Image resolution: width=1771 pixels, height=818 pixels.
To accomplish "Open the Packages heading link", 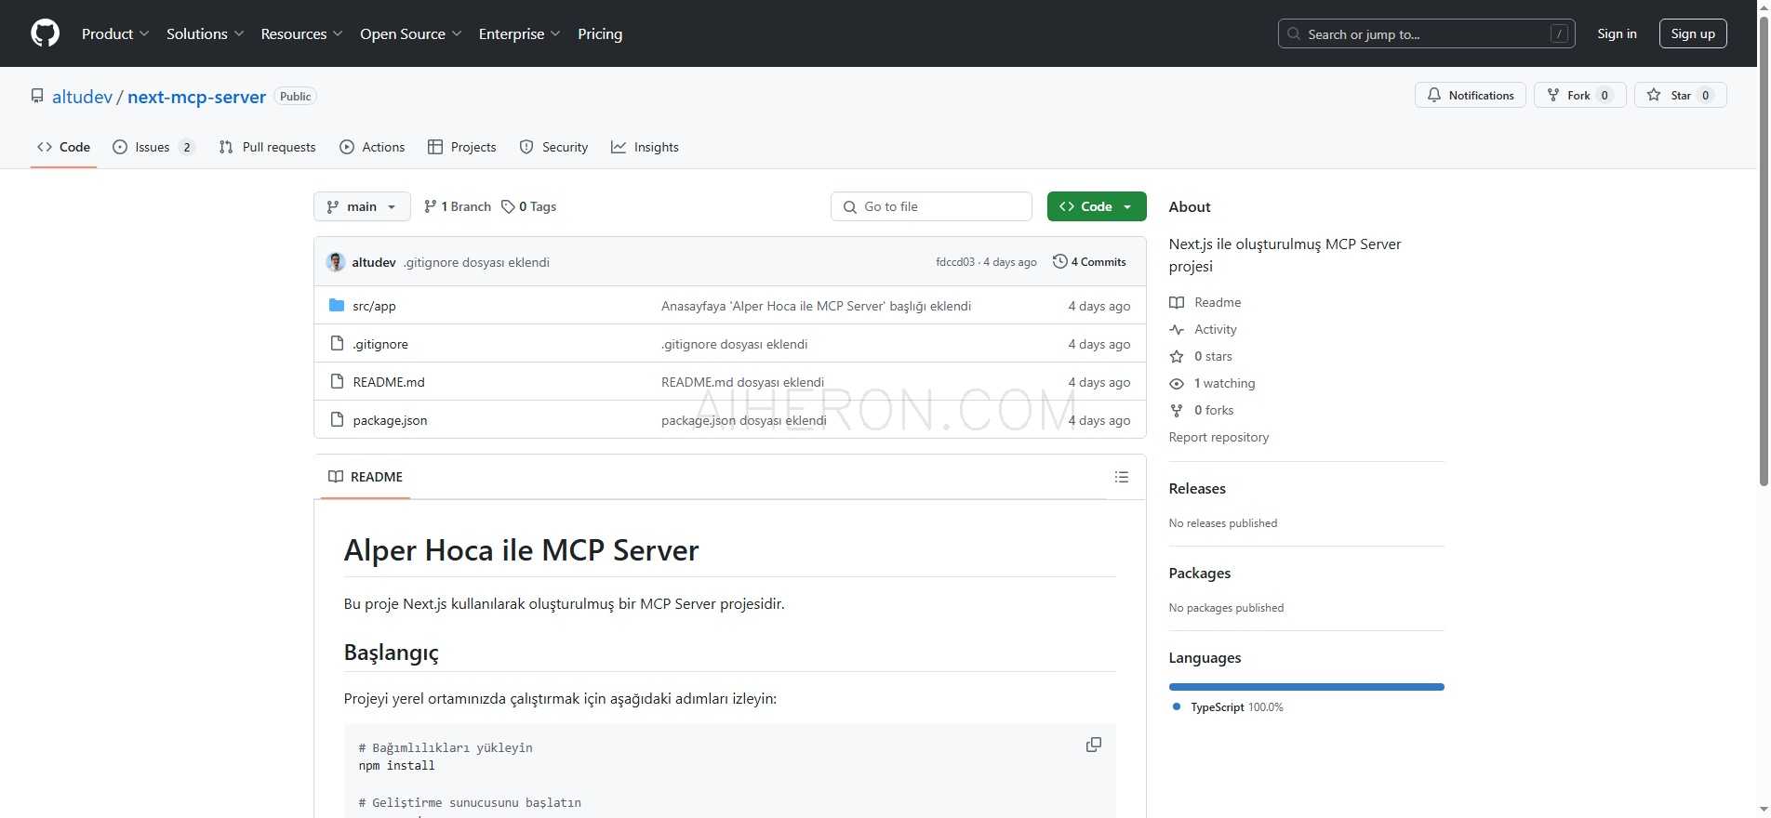I will pyautogui.click(x=1199, y=574).
